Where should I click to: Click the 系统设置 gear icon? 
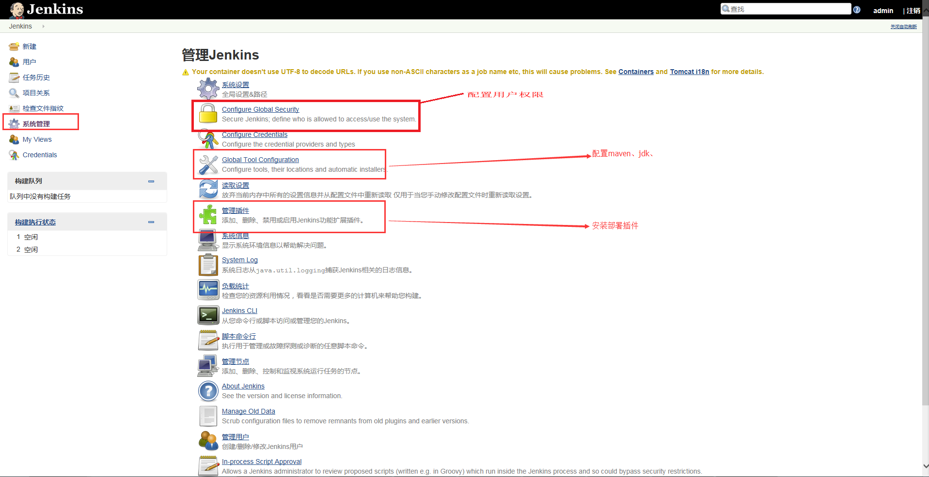tap(208, 89)
